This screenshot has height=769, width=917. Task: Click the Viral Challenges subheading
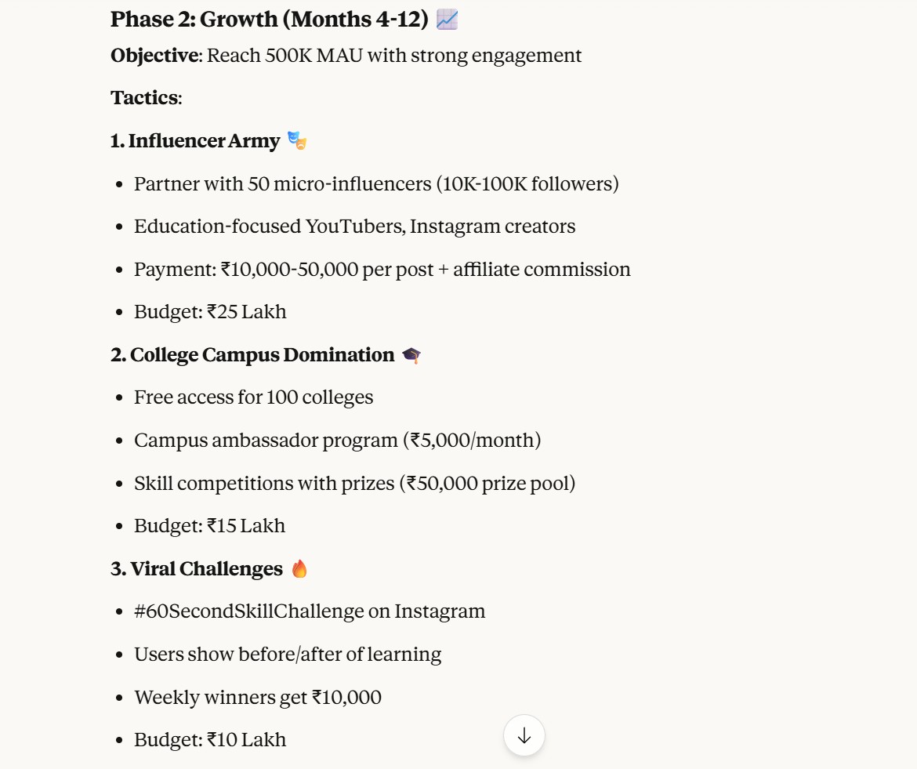pyautogui.click(x=197, y=569)
